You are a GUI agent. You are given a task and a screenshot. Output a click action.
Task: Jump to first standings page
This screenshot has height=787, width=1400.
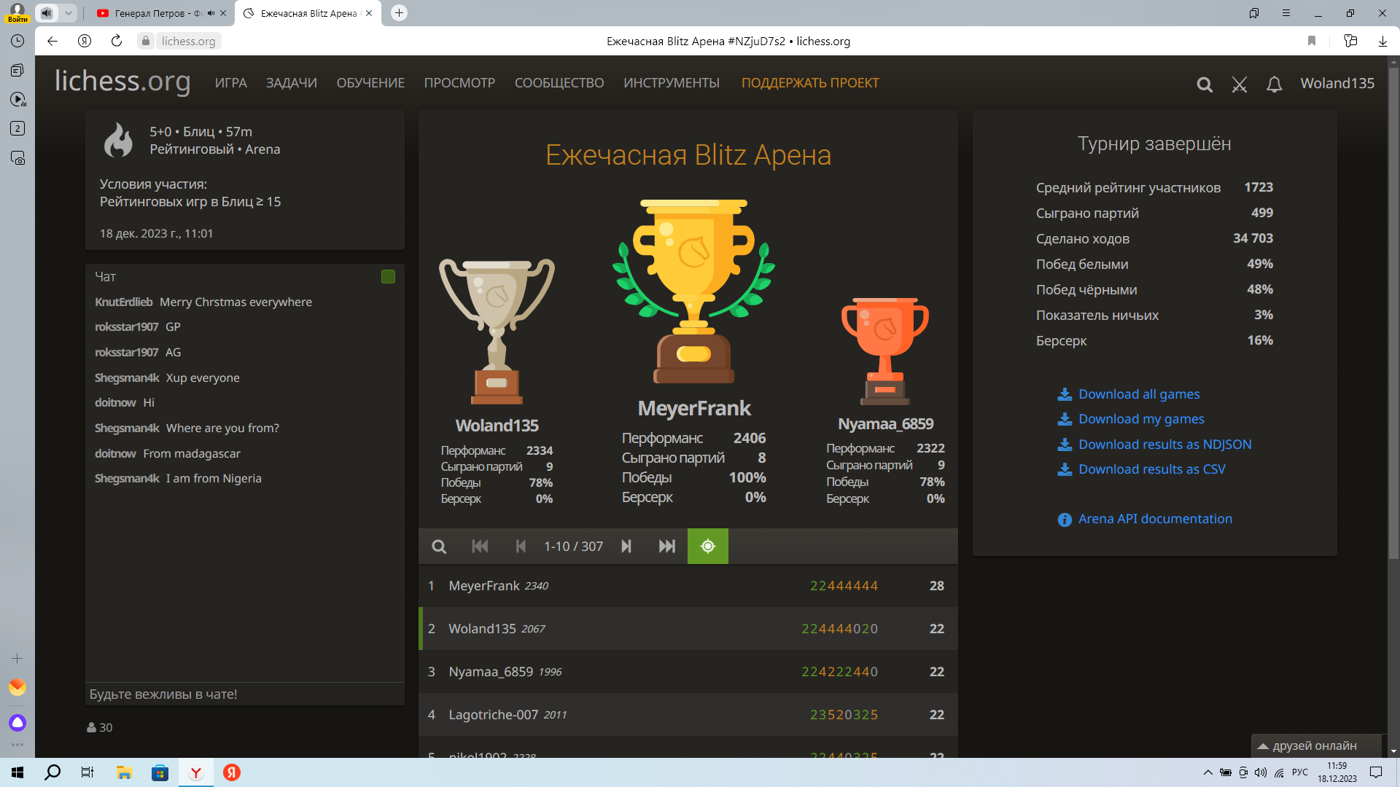[480, 547]
